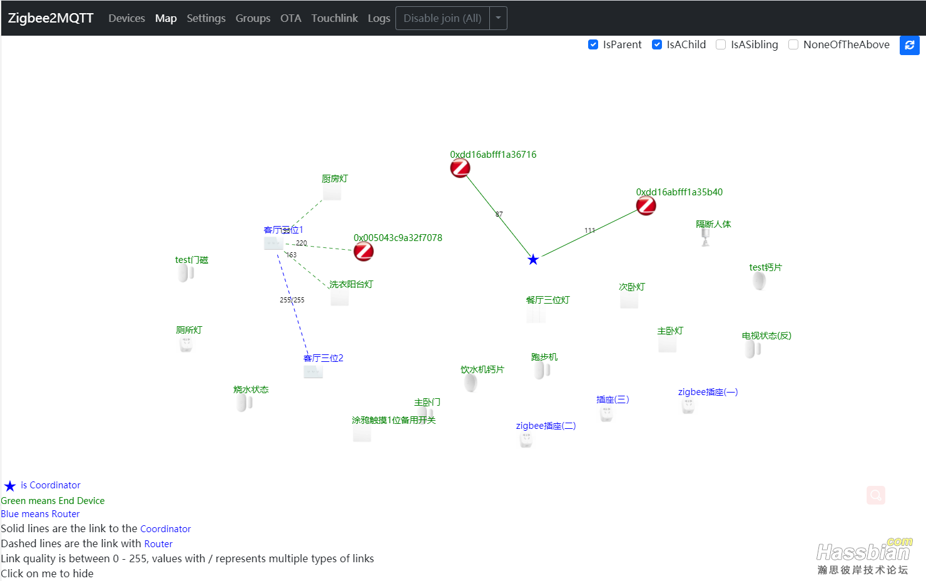
Task: Click the Zigbee2MQTT brand link
Action: click(x=51, y=18)
